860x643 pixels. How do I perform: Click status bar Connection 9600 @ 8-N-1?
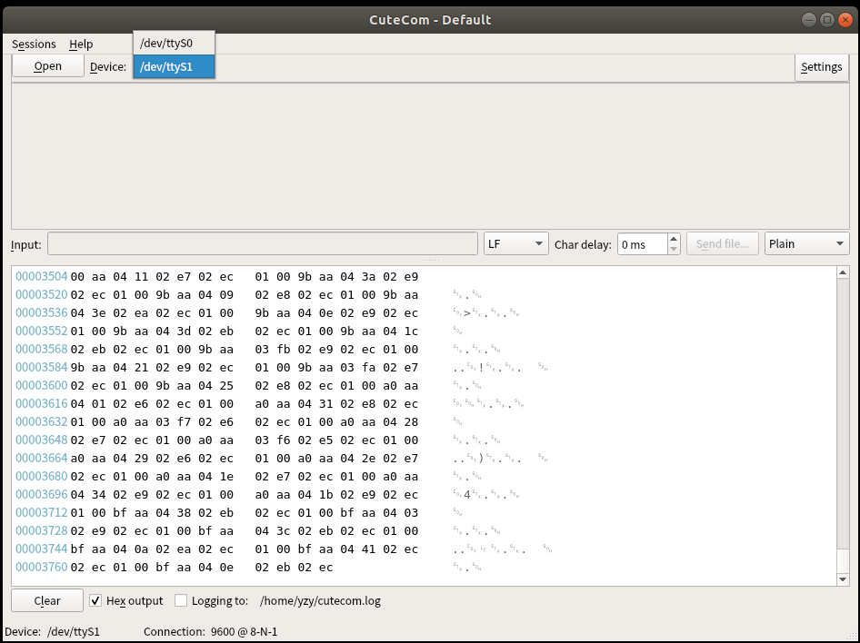pos(211,631)
